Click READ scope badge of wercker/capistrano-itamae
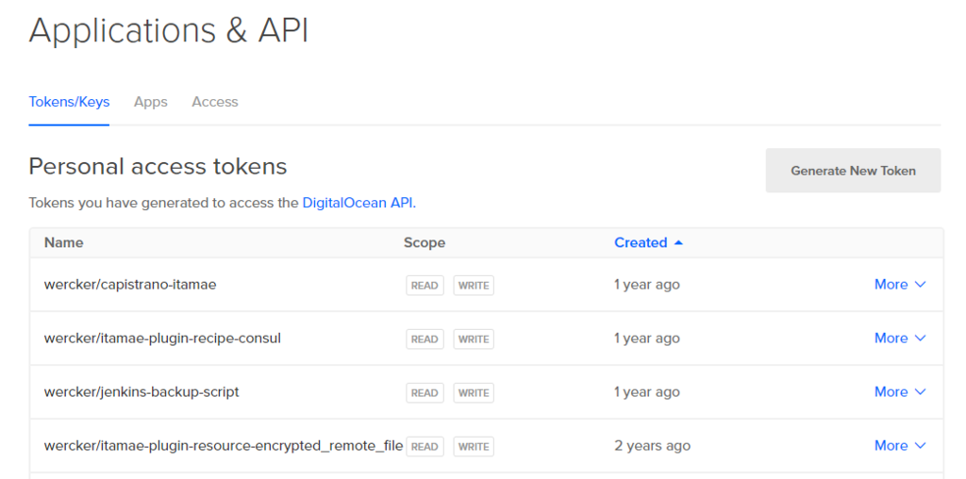This screenshot has width=966, height=479. pos(425,285)
